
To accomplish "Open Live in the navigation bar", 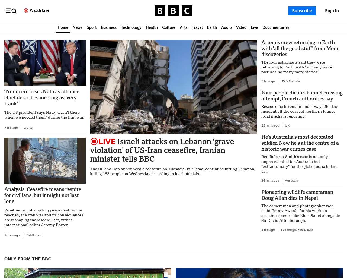I will [254, 27].
